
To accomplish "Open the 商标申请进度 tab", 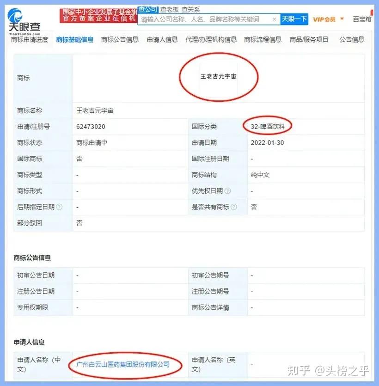I will [x=30, y=40].
